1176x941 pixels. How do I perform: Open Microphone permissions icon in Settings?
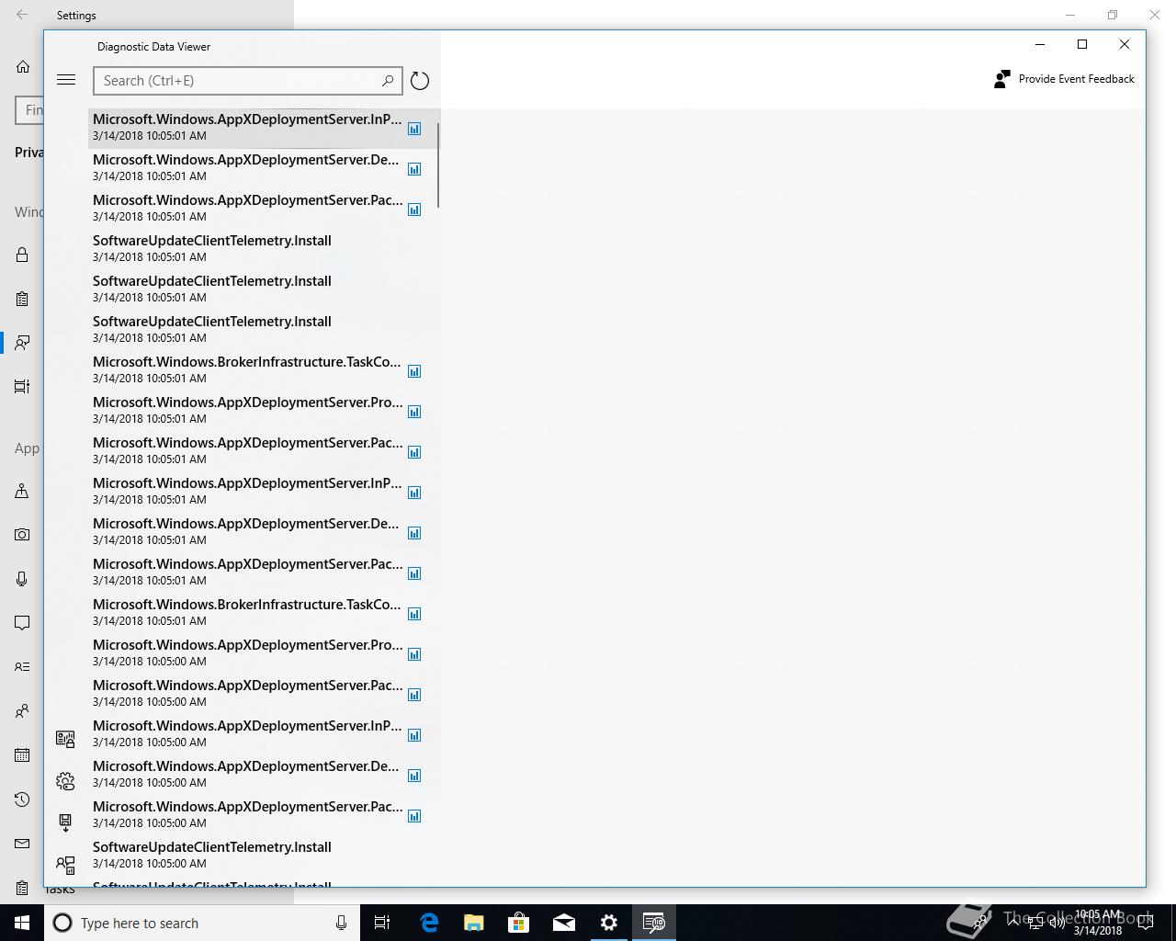pyautogui.click(x=22, y=579)
